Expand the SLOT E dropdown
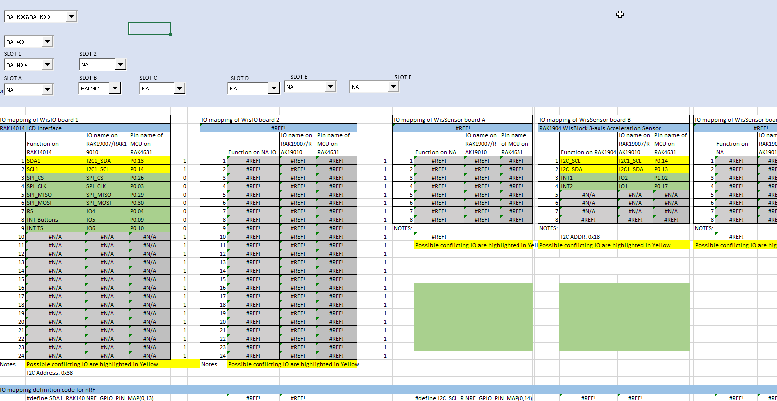Image resolution: width=777 pixels, height=401 pixels. pyautogui.click(x=330, y=87)
